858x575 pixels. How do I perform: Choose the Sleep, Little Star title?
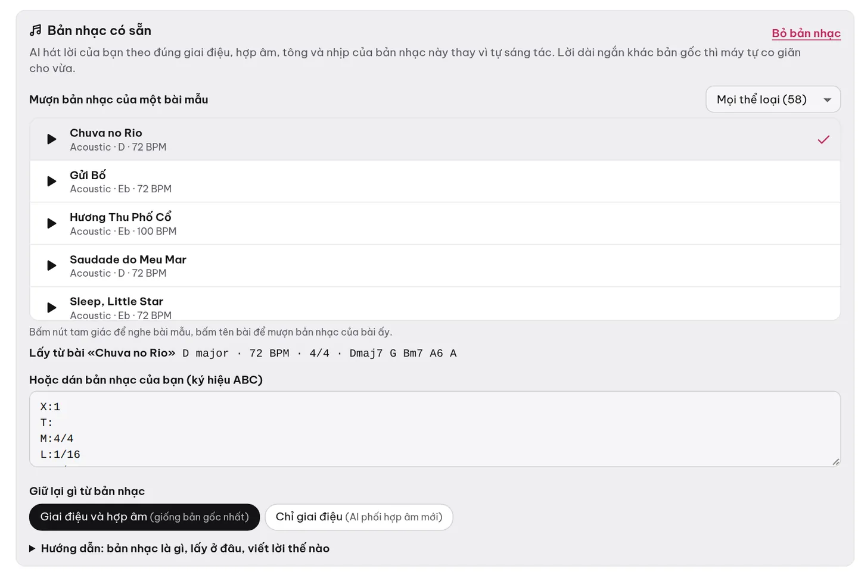[116, 302]
